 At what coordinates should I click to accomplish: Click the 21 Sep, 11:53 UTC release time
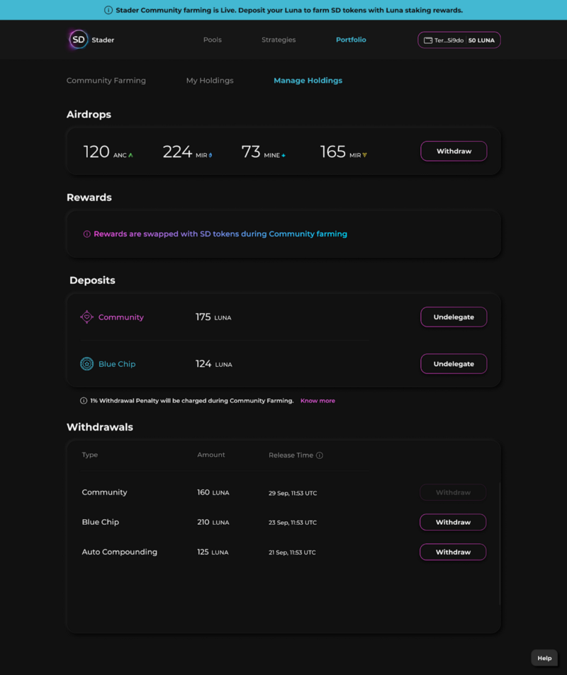click(292, 552)
